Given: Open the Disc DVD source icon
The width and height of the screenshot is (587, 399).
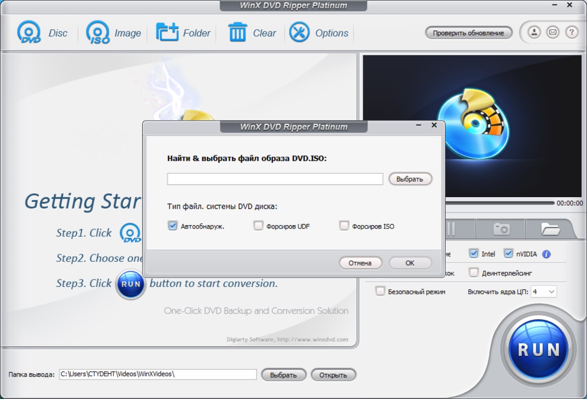Looking at the screenshot, I should (29, 32).
